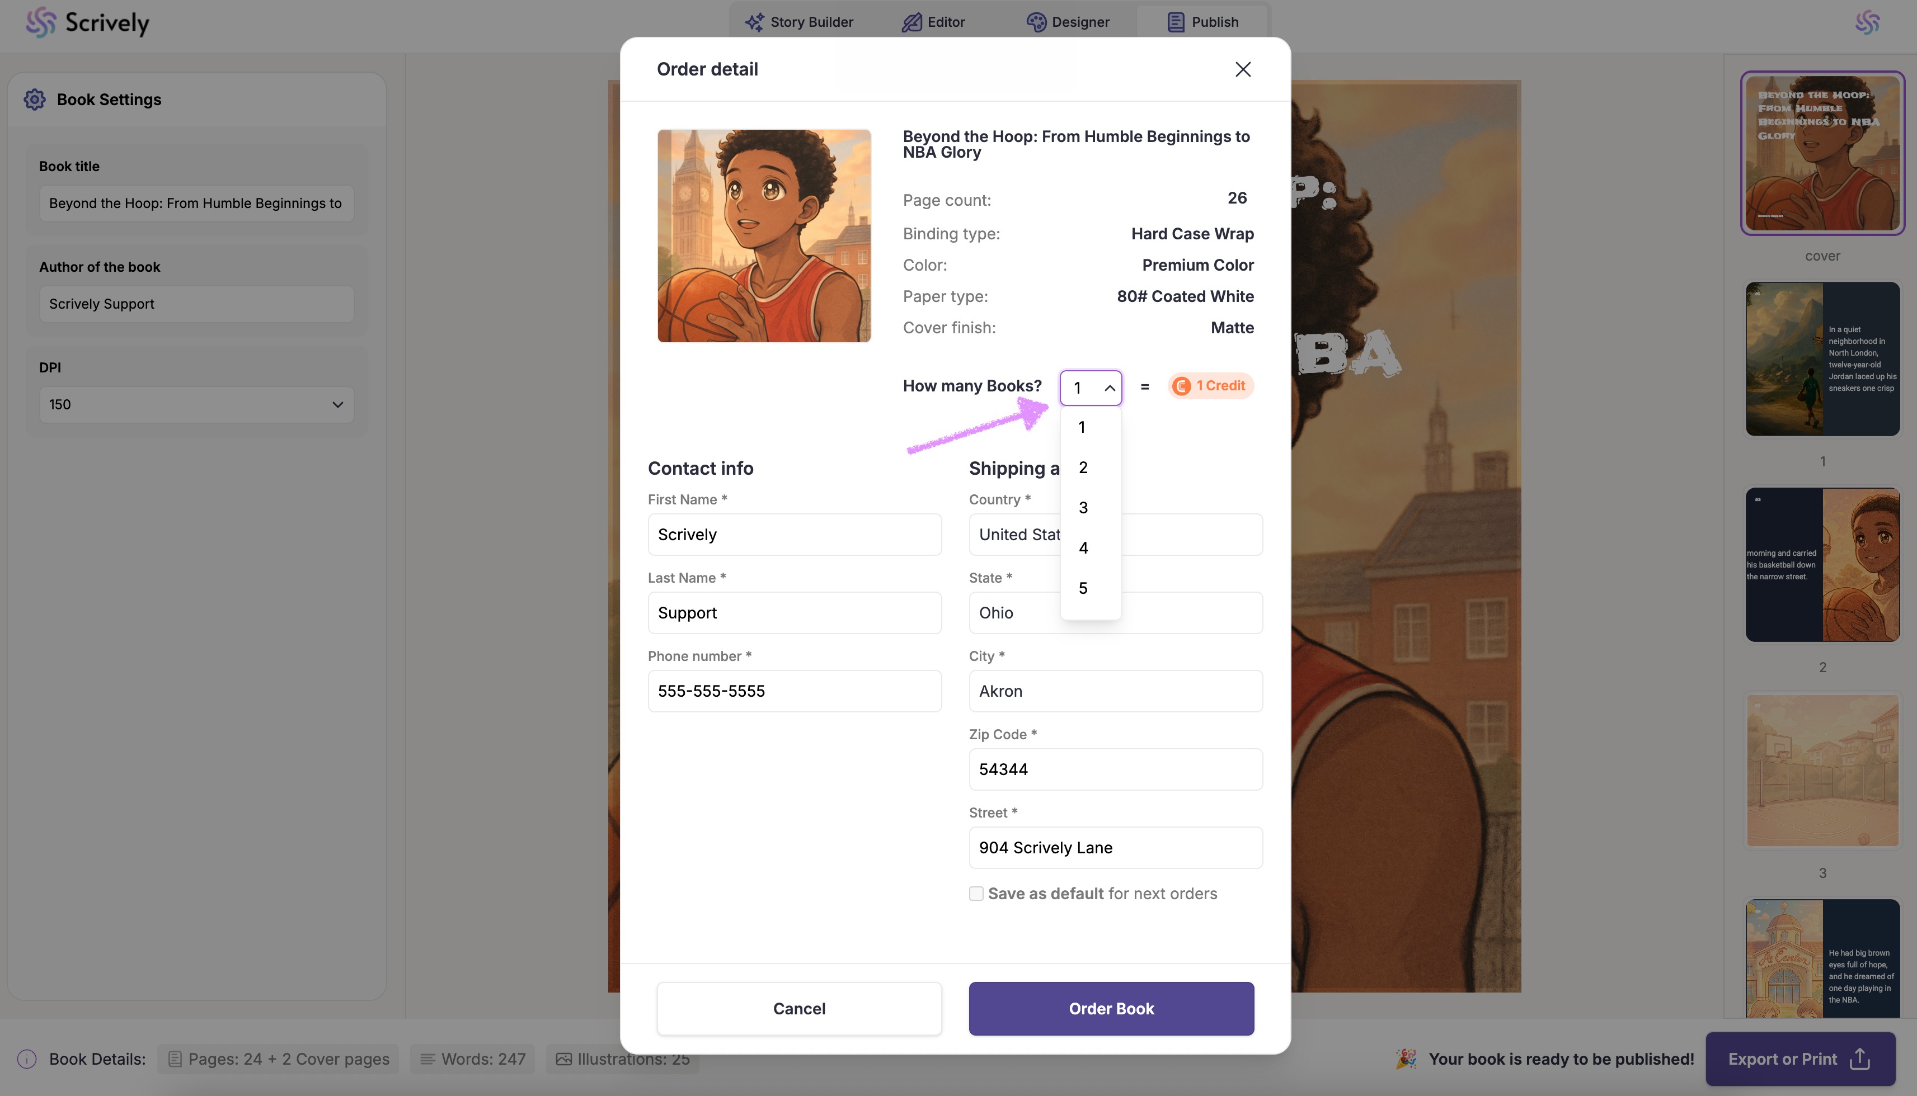
Task: Click the book cover image in the dialog
Action: point(764,235)
